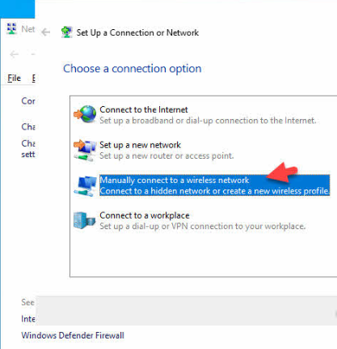Viewport: 337px width, 349px height.
Task: Click the hidden network description text line
Action: [214, 191]
